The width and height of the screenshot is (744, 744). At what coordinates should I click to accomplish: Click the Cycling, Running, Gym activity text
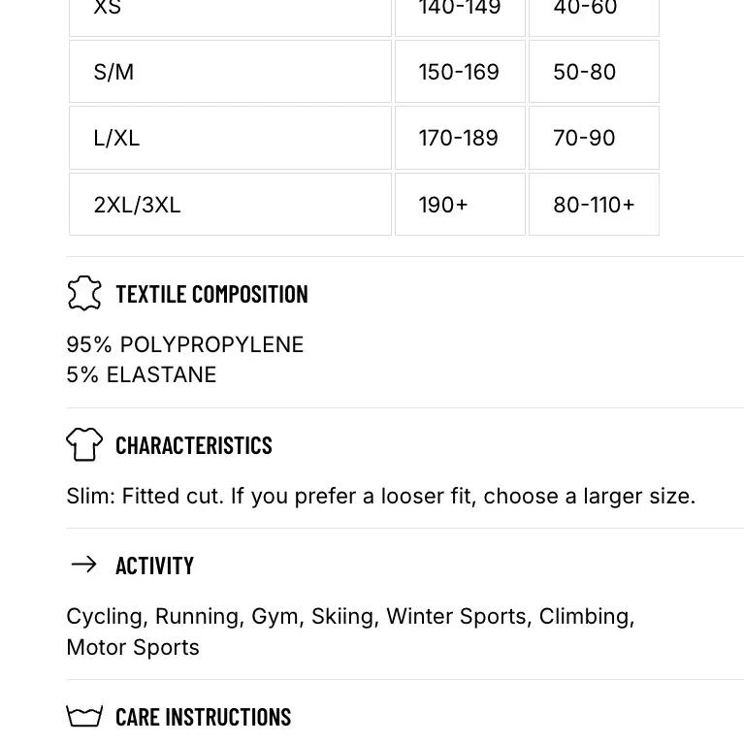click(350, 631)
